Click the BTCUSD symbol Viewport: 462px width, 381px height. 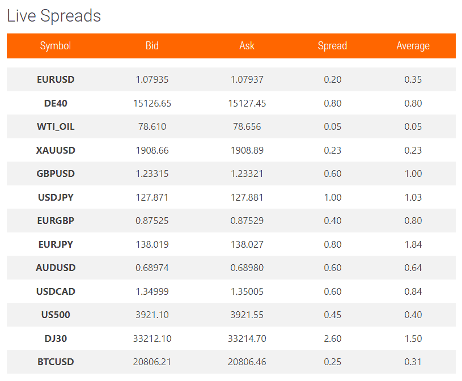click(56, 362)
